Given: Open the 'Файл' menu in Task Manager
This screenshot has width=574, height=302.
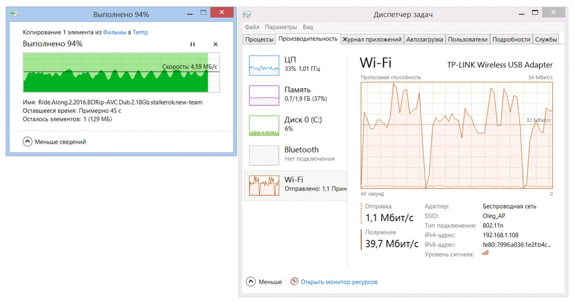Looking at the screenshot, I should tap(252, 27).
